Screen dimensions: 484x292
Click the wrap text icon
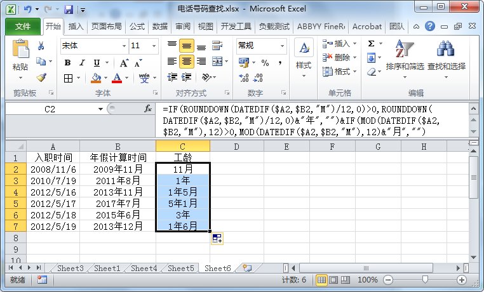pyautogui.click(x=217, y=46)
